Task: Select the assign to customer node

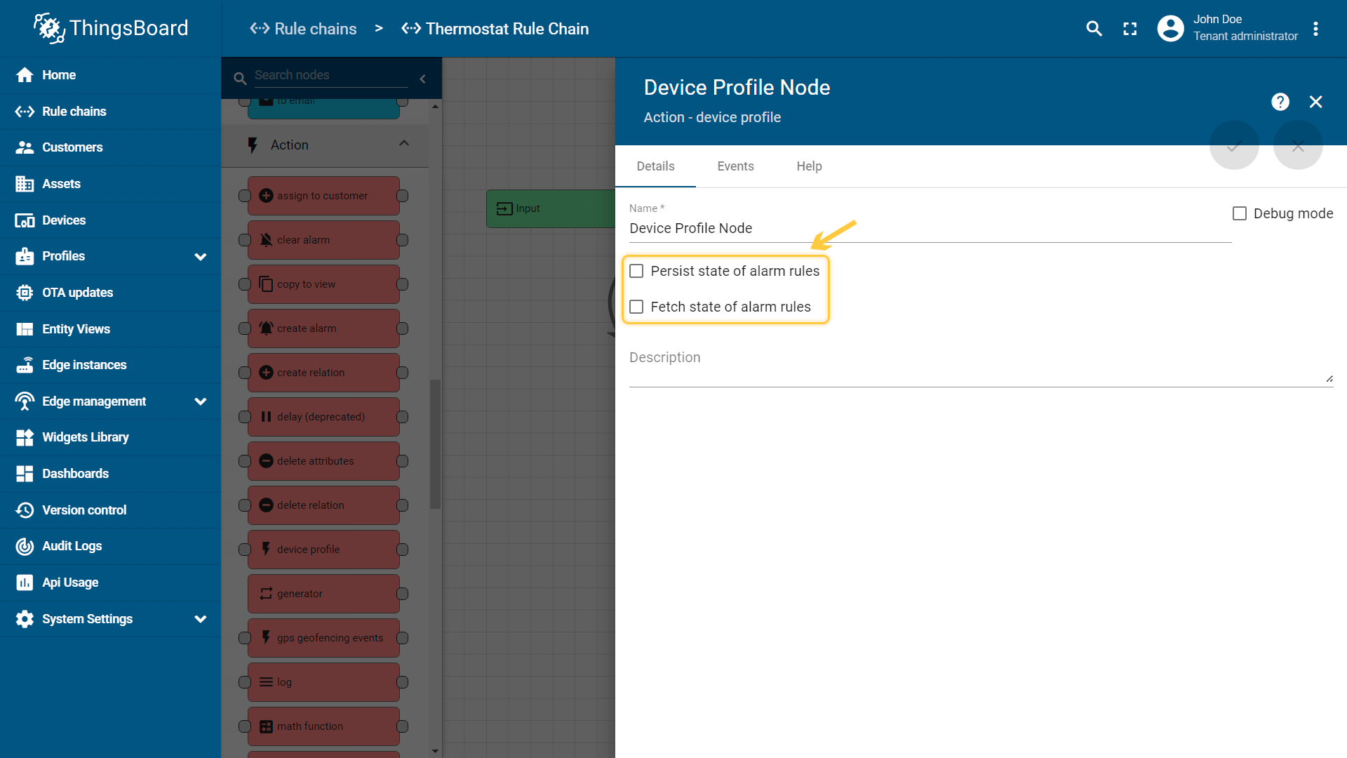Action: pyautogui.click(x=323, y=196)
